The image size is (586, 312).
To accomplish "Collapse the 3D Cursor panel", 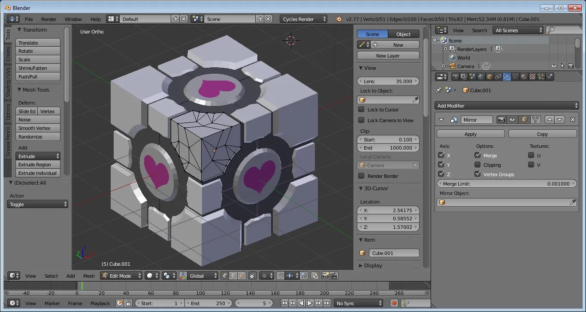I will coord(361,188).
